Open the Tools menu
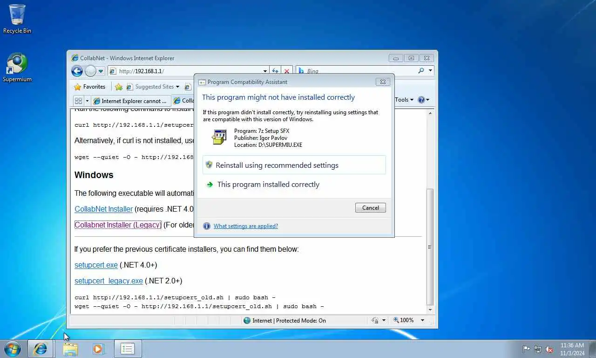Viewport: 596px width, 358px height. [x=404, y=100]
